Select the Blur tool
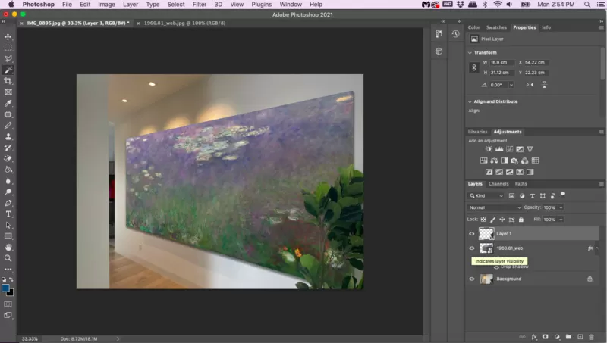 (x=8, y=181)
